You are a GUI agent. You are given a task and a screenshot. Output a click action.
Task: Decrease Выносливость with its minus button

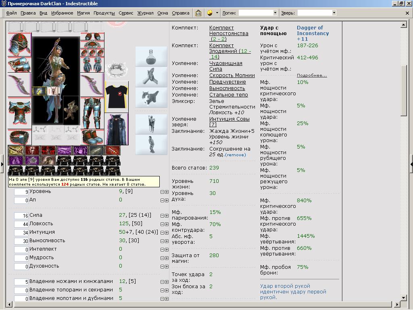tap(162, 241)
